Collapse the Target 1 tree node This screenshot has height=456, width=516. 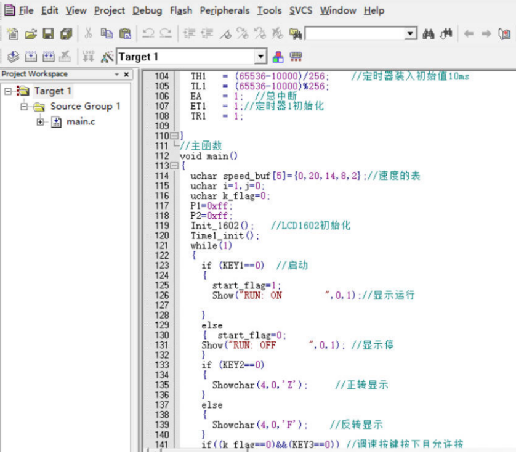[x=9, y=91]
